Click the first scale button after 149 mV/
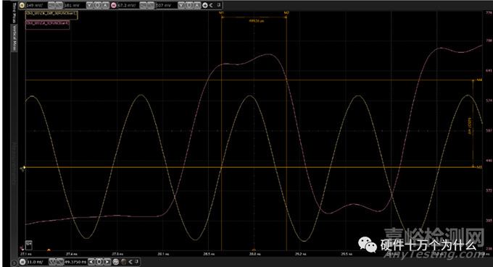 tap(51, 5)
